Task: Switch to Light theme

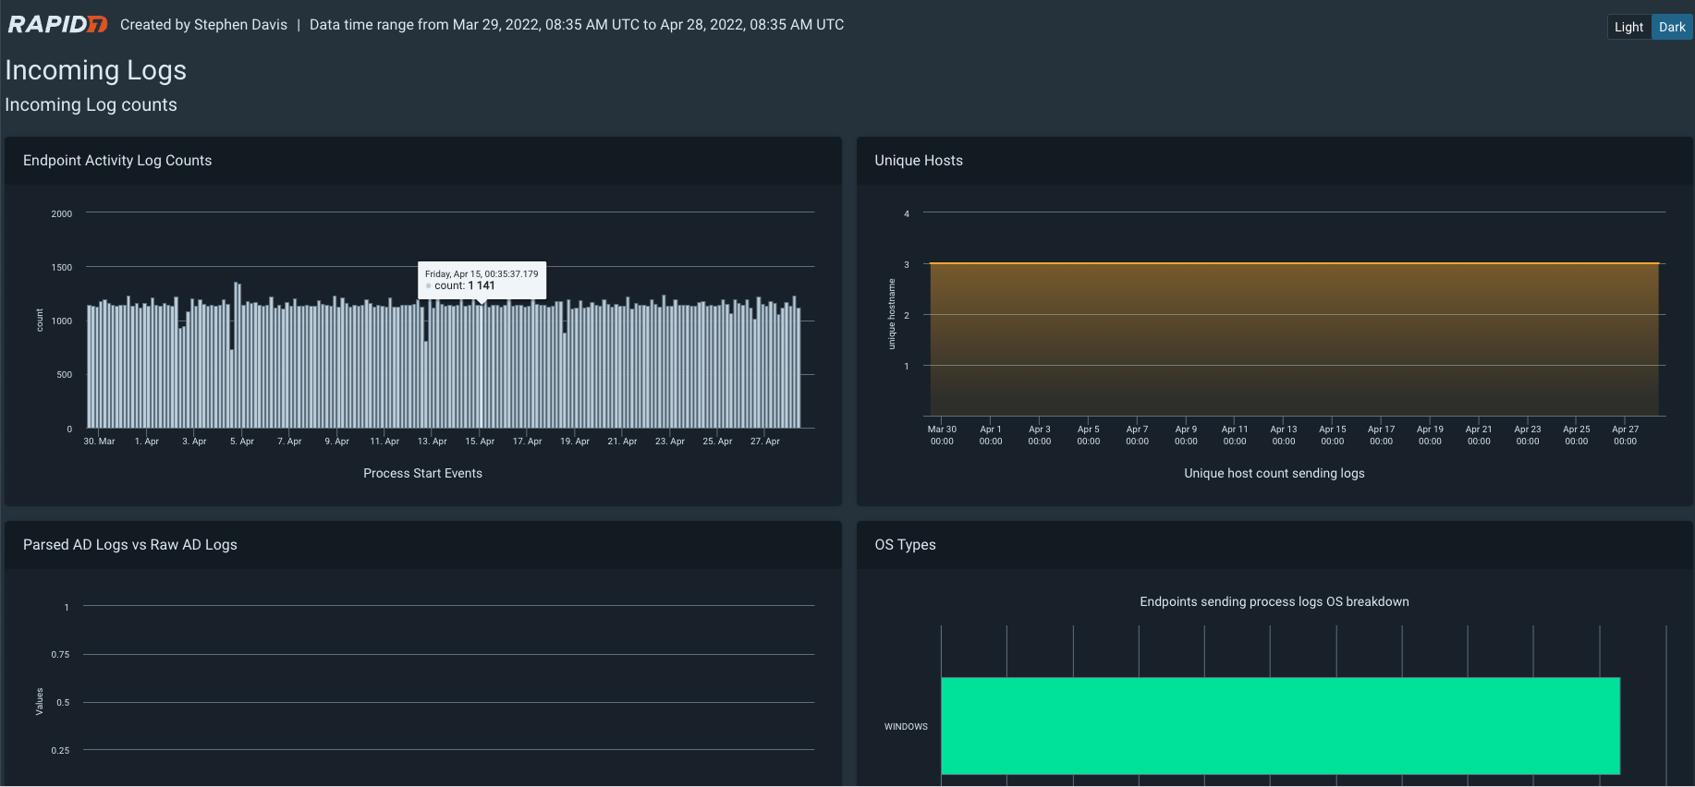Action: [x=1628, y=27]
